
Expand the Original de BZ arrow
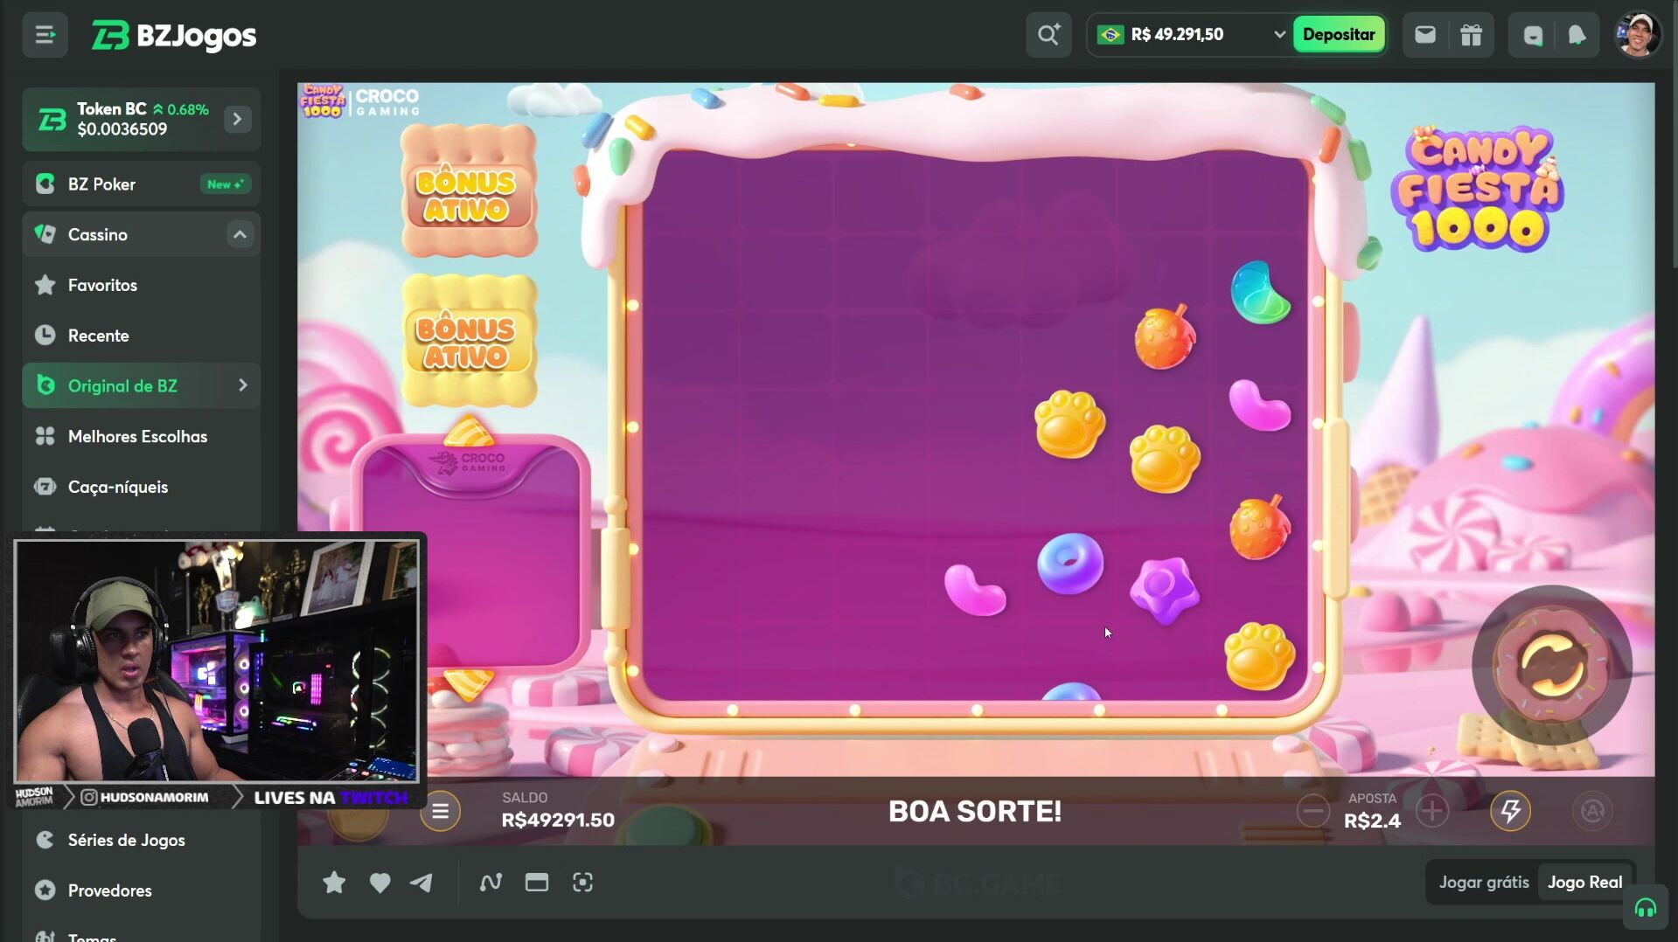242,385
